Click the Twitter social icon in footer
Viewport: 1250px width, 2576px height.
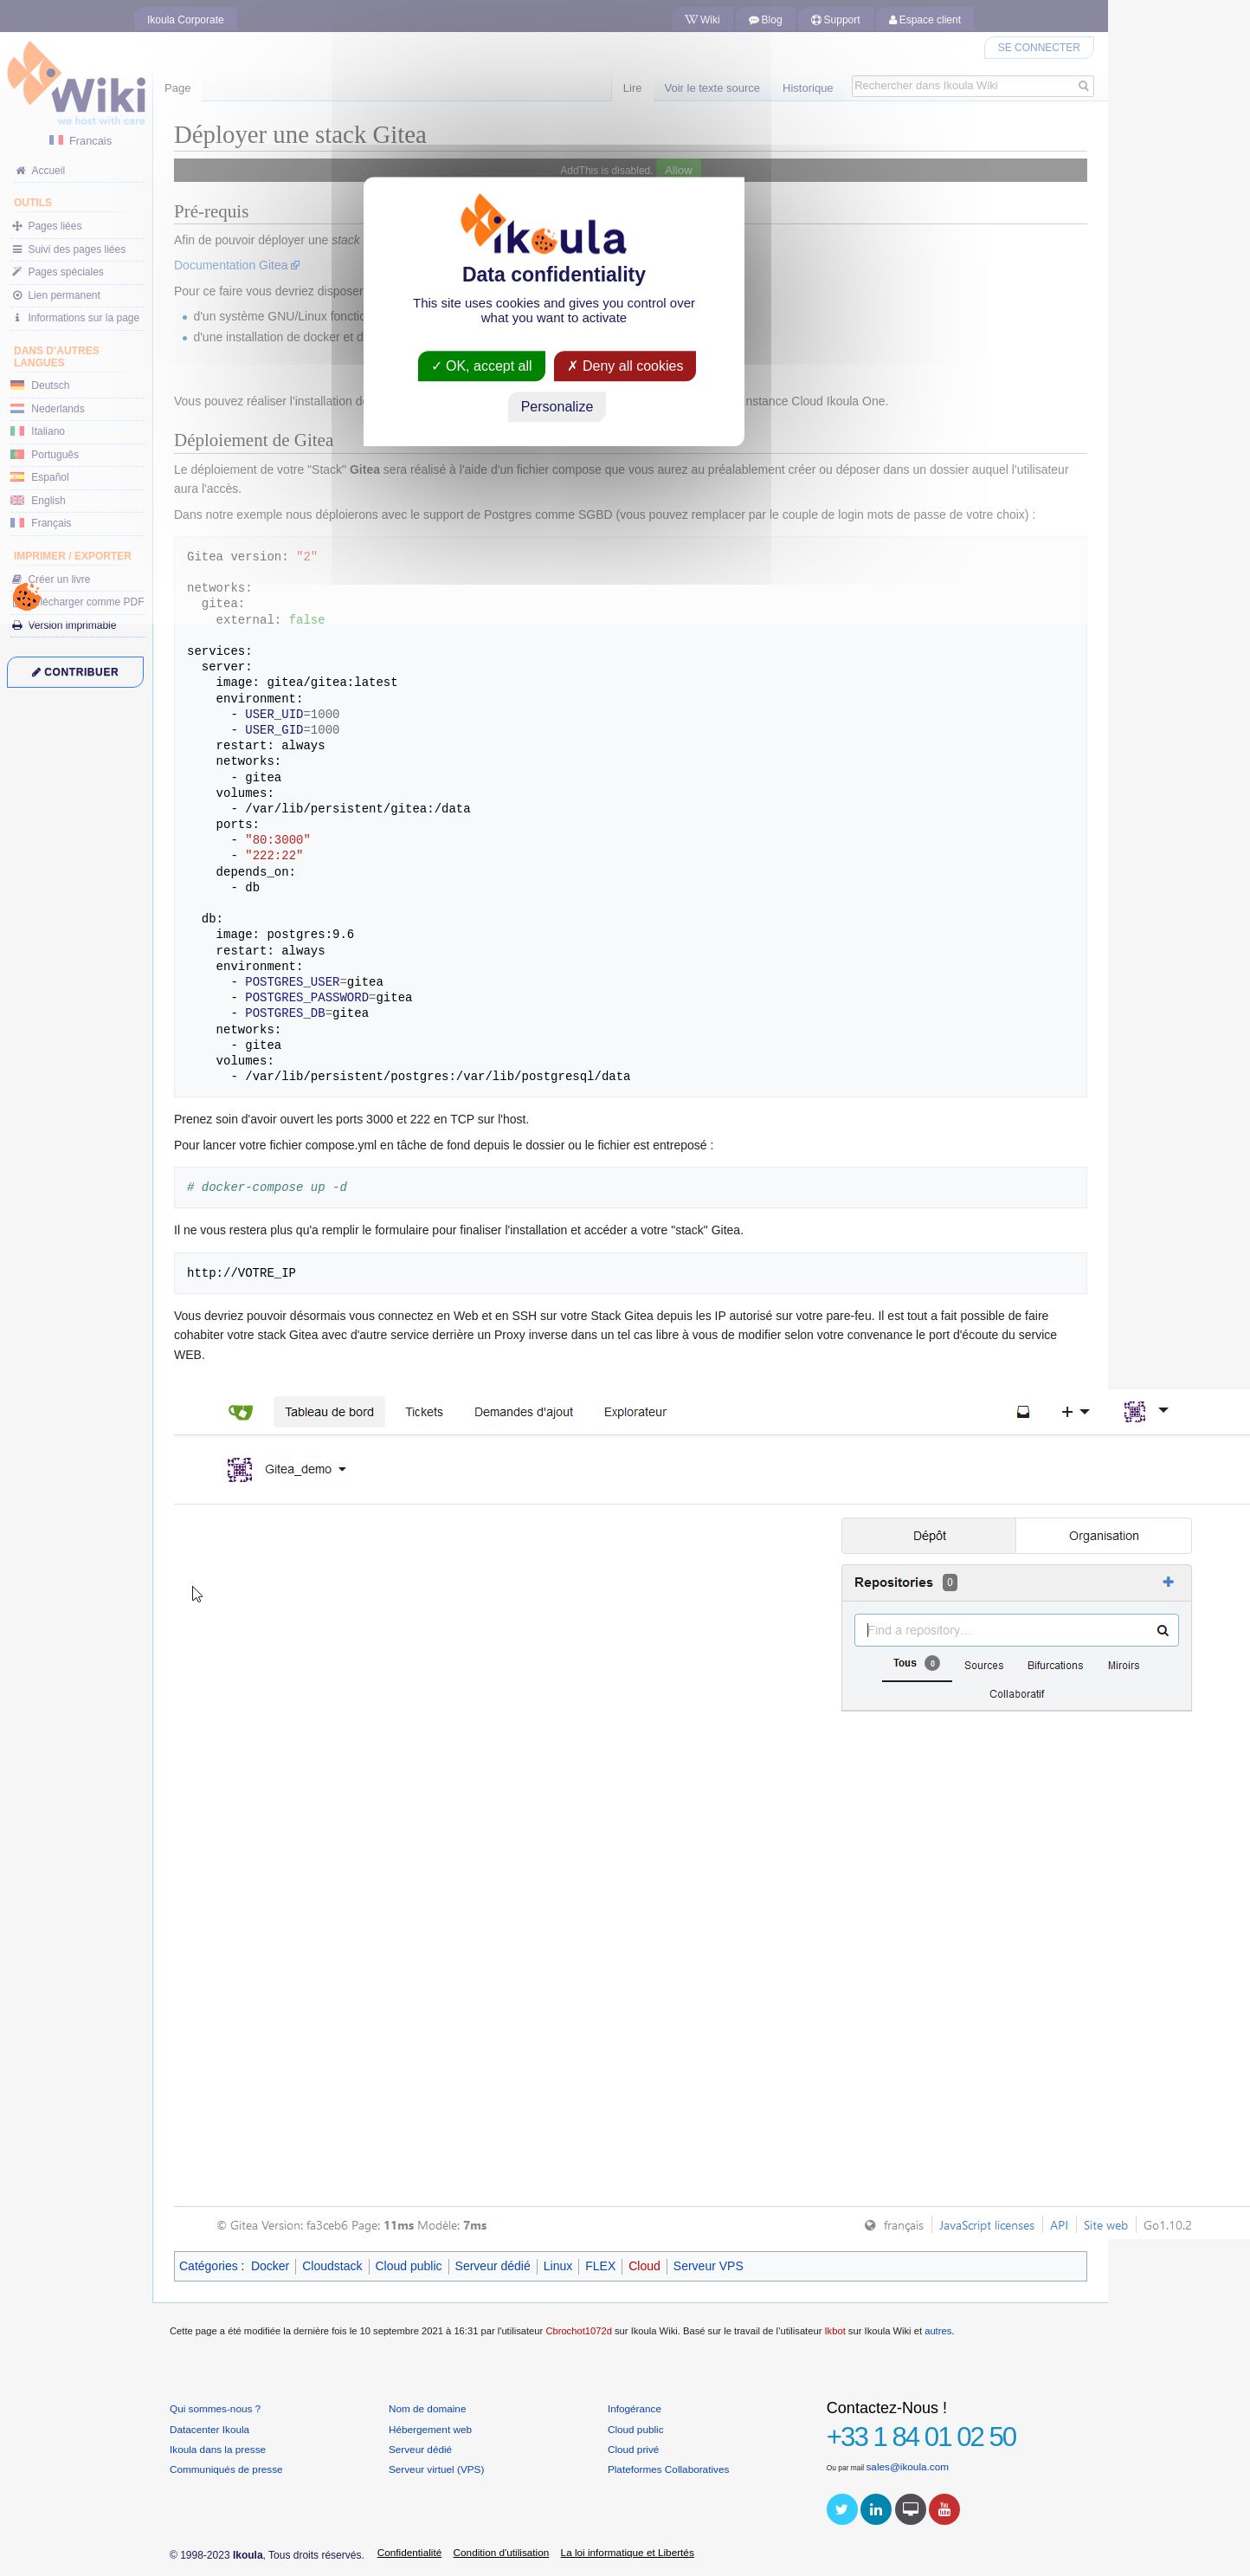click(841, 2508)
